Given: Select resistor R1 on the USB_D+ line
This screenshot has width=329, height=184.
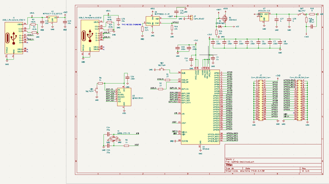Looking at the screenshot, I should tap(167, 80).
